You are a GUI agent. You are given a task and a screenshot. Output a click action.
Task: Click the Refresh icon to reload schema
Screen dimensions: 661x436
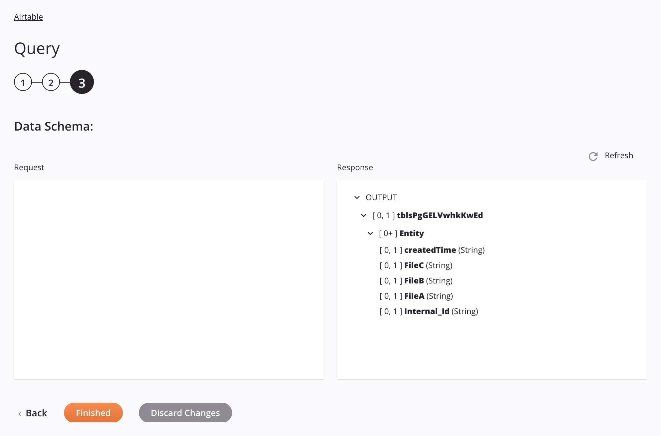click(593, 156)
